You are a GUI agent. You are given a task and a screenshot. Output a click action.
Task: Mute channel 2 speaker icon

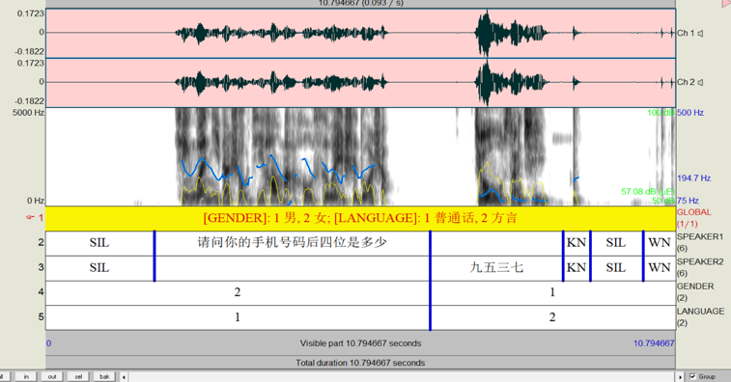[x=700, y=82]
